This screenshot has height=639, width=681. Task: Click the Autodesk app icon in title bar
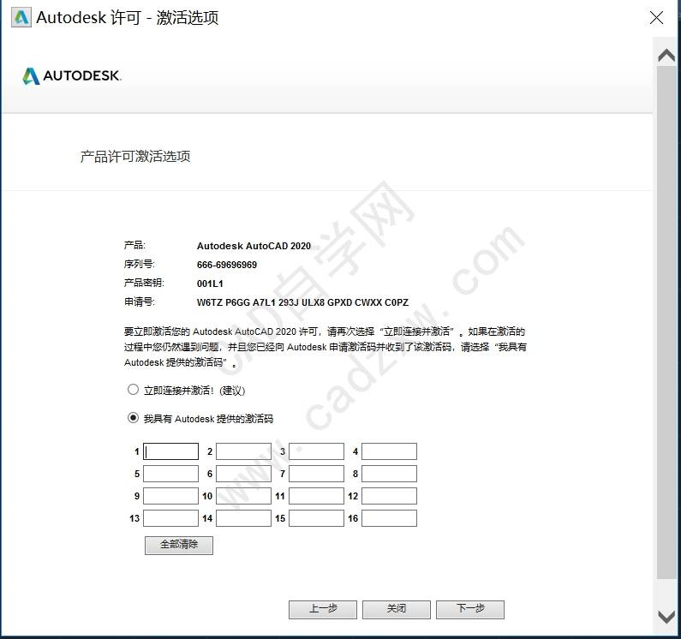tap(21, 18)
